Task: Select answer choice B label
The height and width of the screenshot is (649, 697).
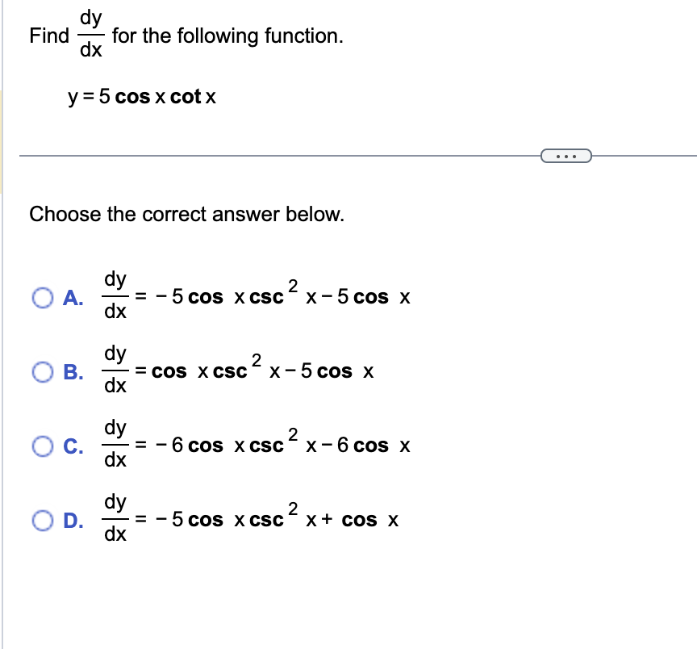Action: coord(73,371)
